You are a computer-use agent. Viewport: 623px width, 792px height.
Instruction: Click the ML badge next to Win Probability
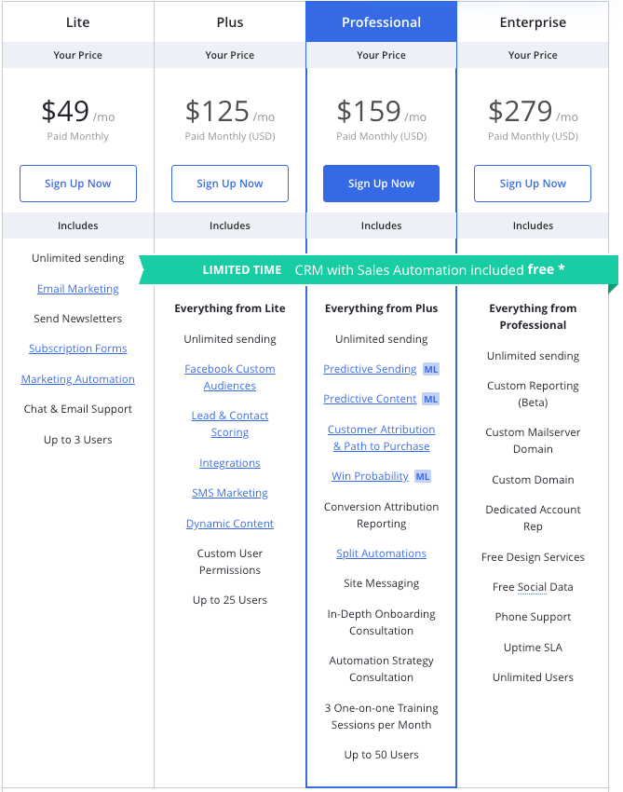tap(423, 476)
